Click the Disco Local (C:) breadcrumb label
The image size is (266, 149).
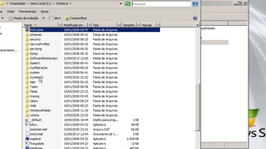tap(41, 4)
